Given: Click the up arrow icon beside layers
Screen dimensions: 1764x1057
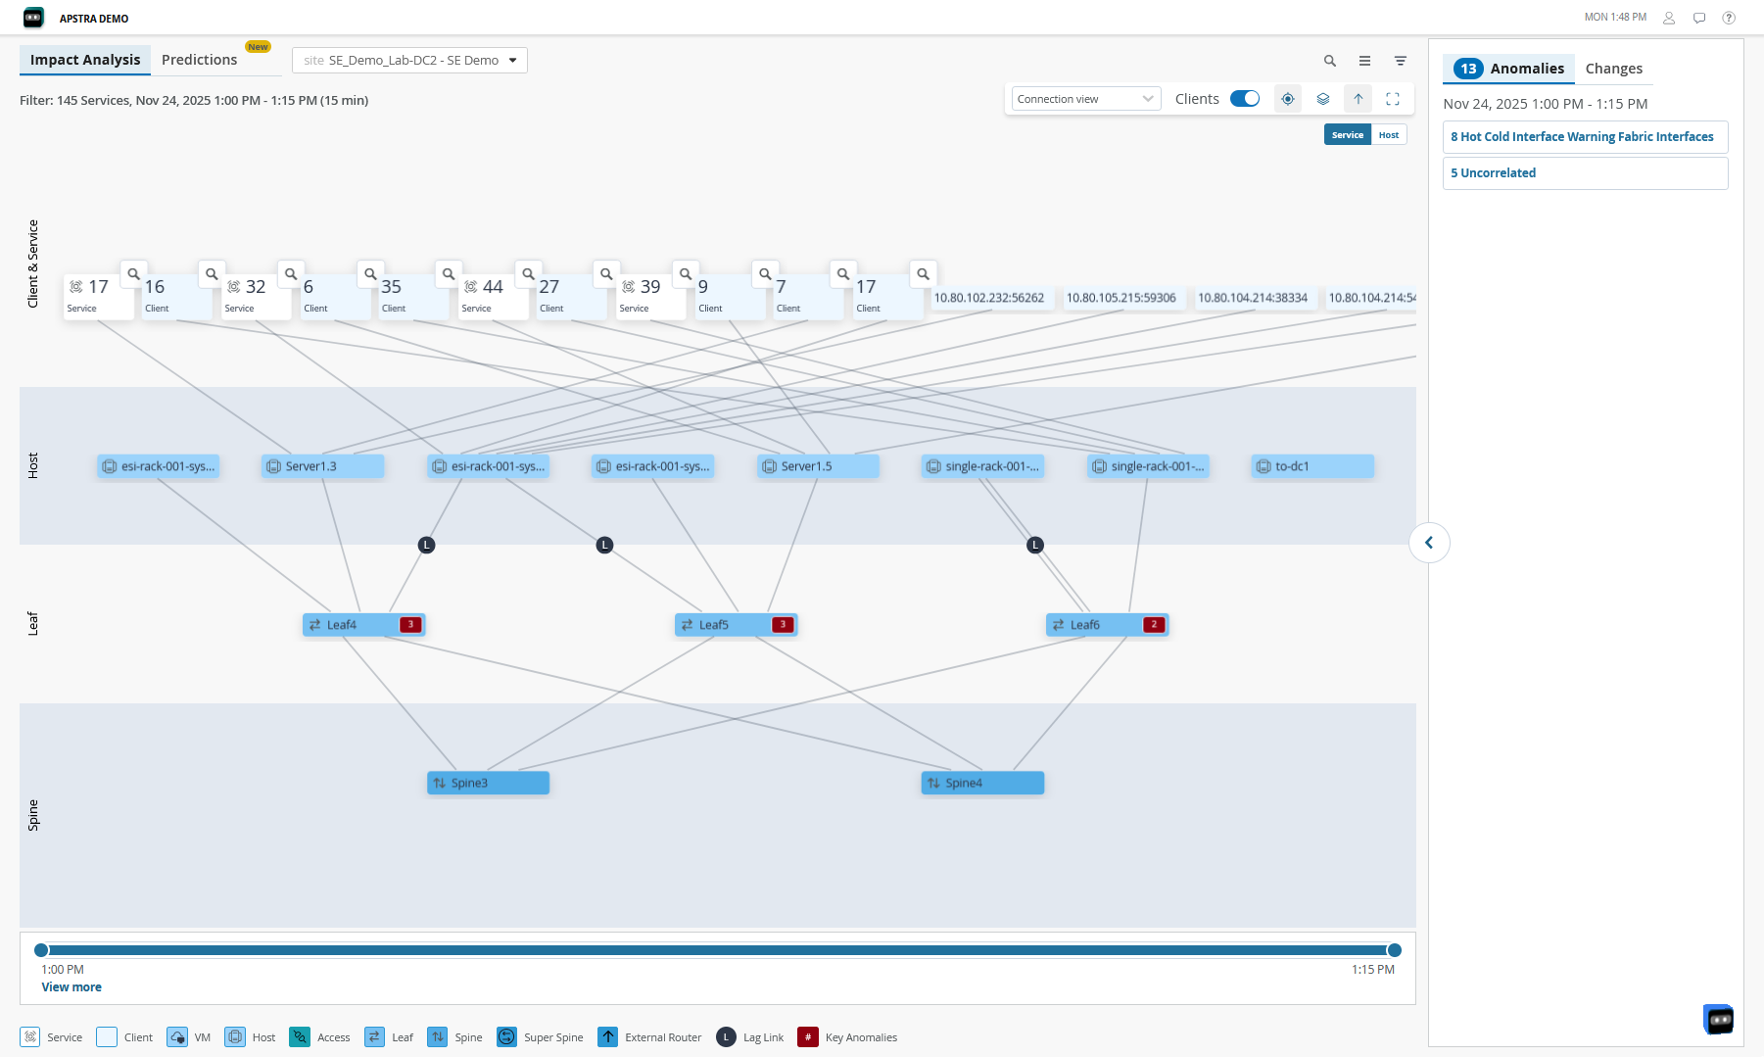Looking at the screenshot, I should click(1359, 99).
